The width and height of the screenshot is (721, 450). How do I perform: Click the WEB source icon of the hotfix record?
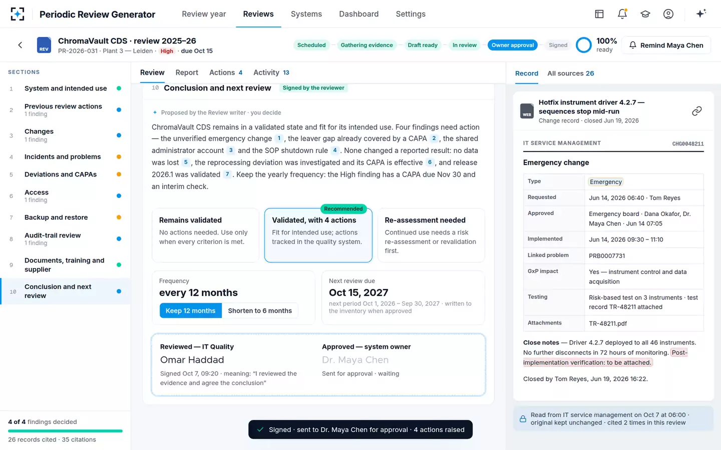(x=527, y=110)
